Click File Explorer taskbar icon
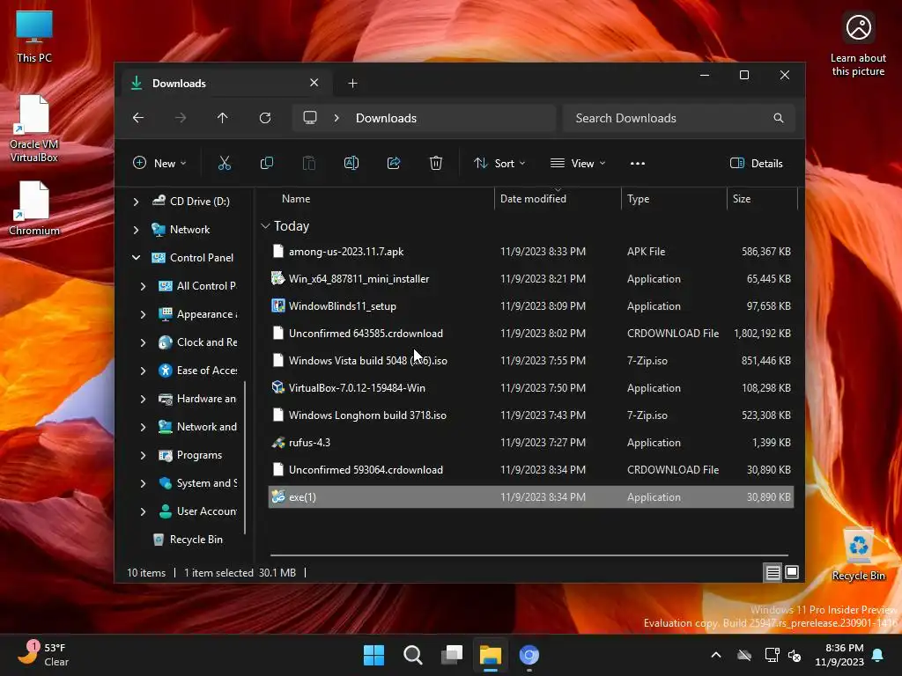 [x=490, y=655]
